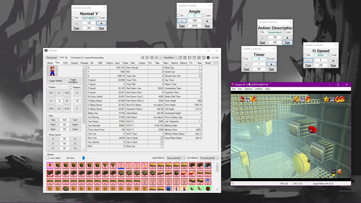Show previous STROOP tabs with left tab arrow
Screen dimensions: 361x203
(x=214, y=63)
